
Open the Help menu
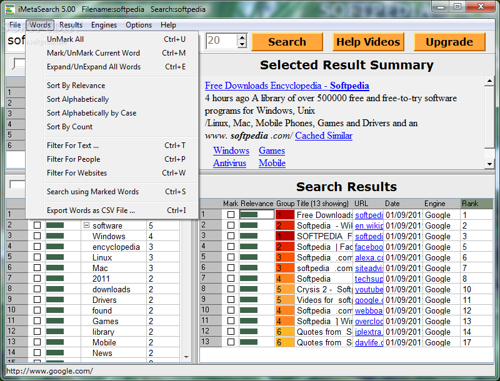point(168,25)
